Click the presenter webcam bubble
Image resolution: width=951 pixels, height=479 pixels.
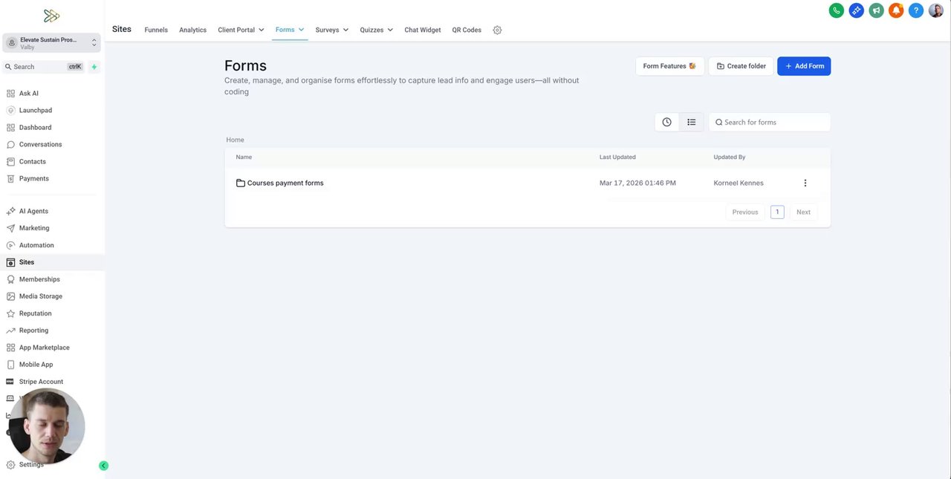coord(47,426)
